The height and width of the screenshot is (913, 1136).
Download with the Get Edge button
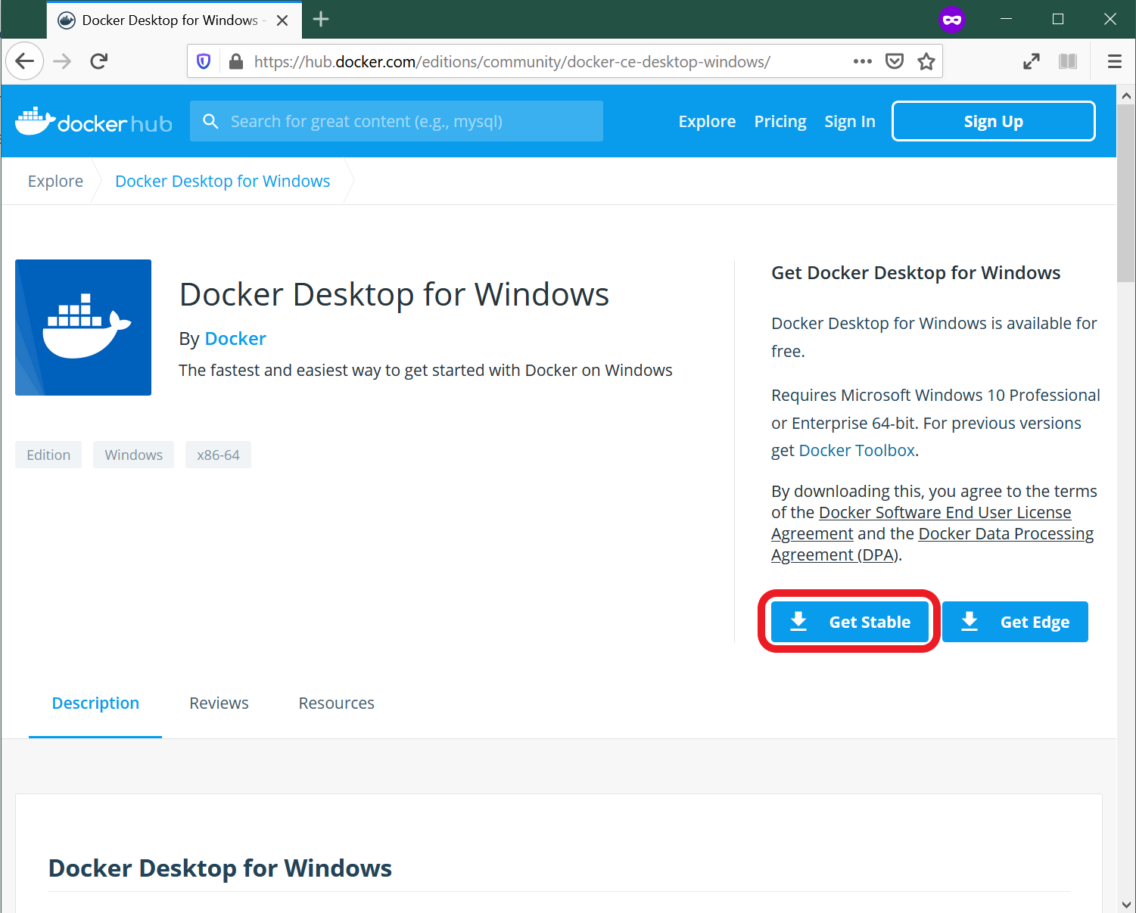(1015, 622)
